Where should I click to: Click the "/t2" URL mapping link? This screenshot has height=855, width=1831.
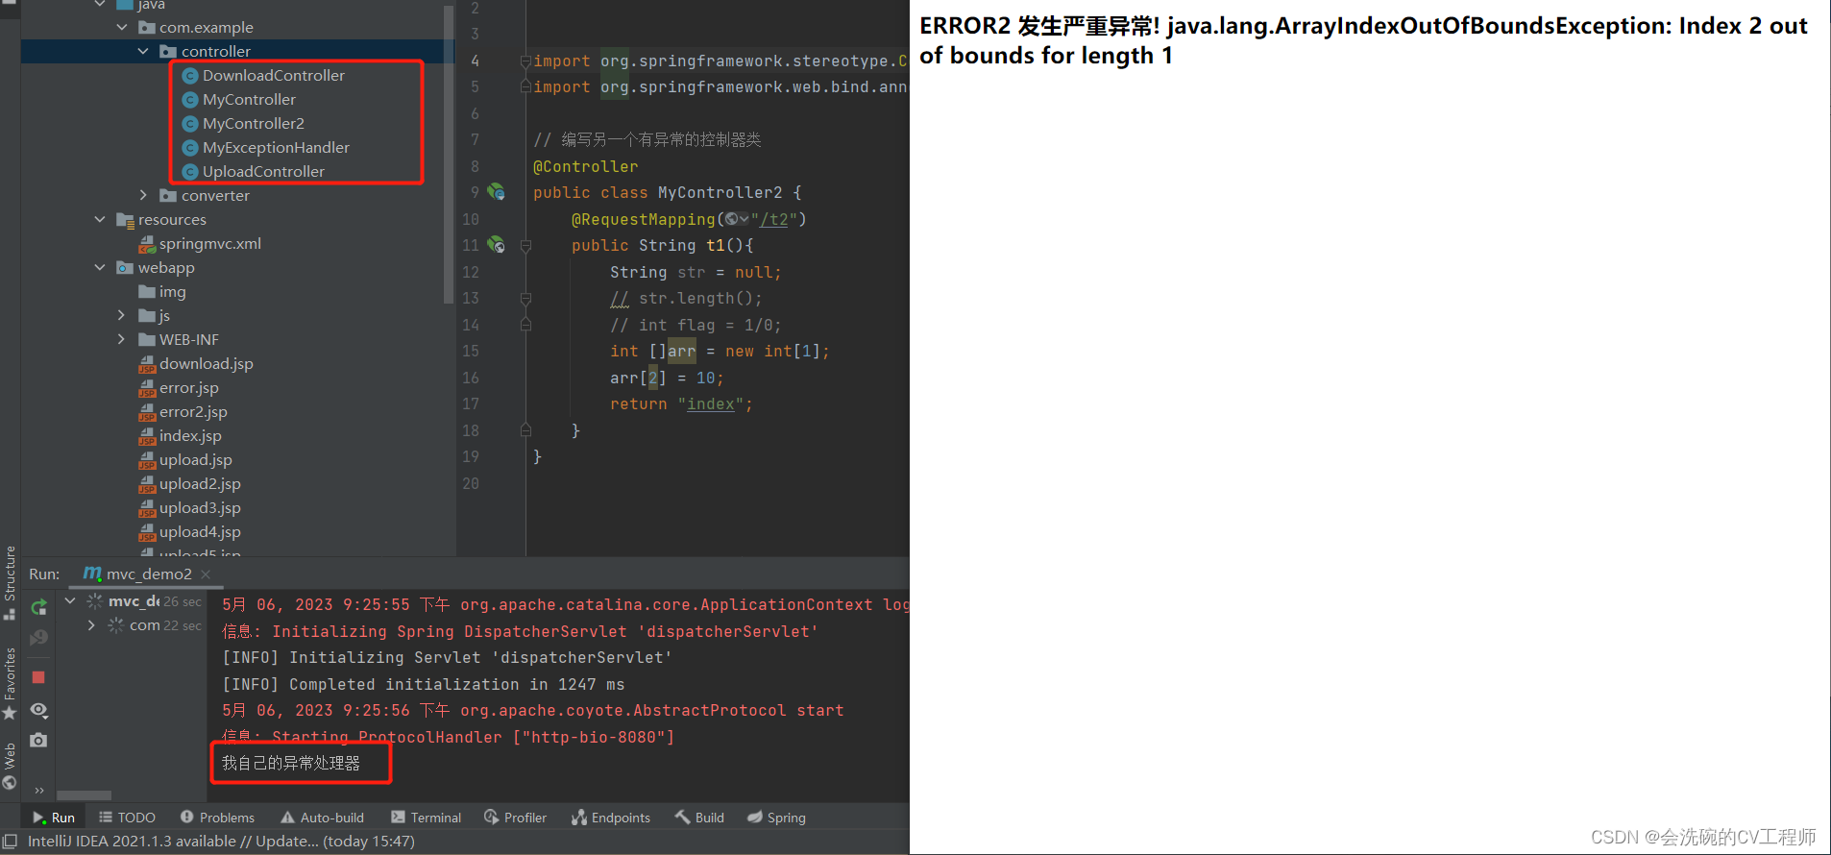(x=773, y=219)
